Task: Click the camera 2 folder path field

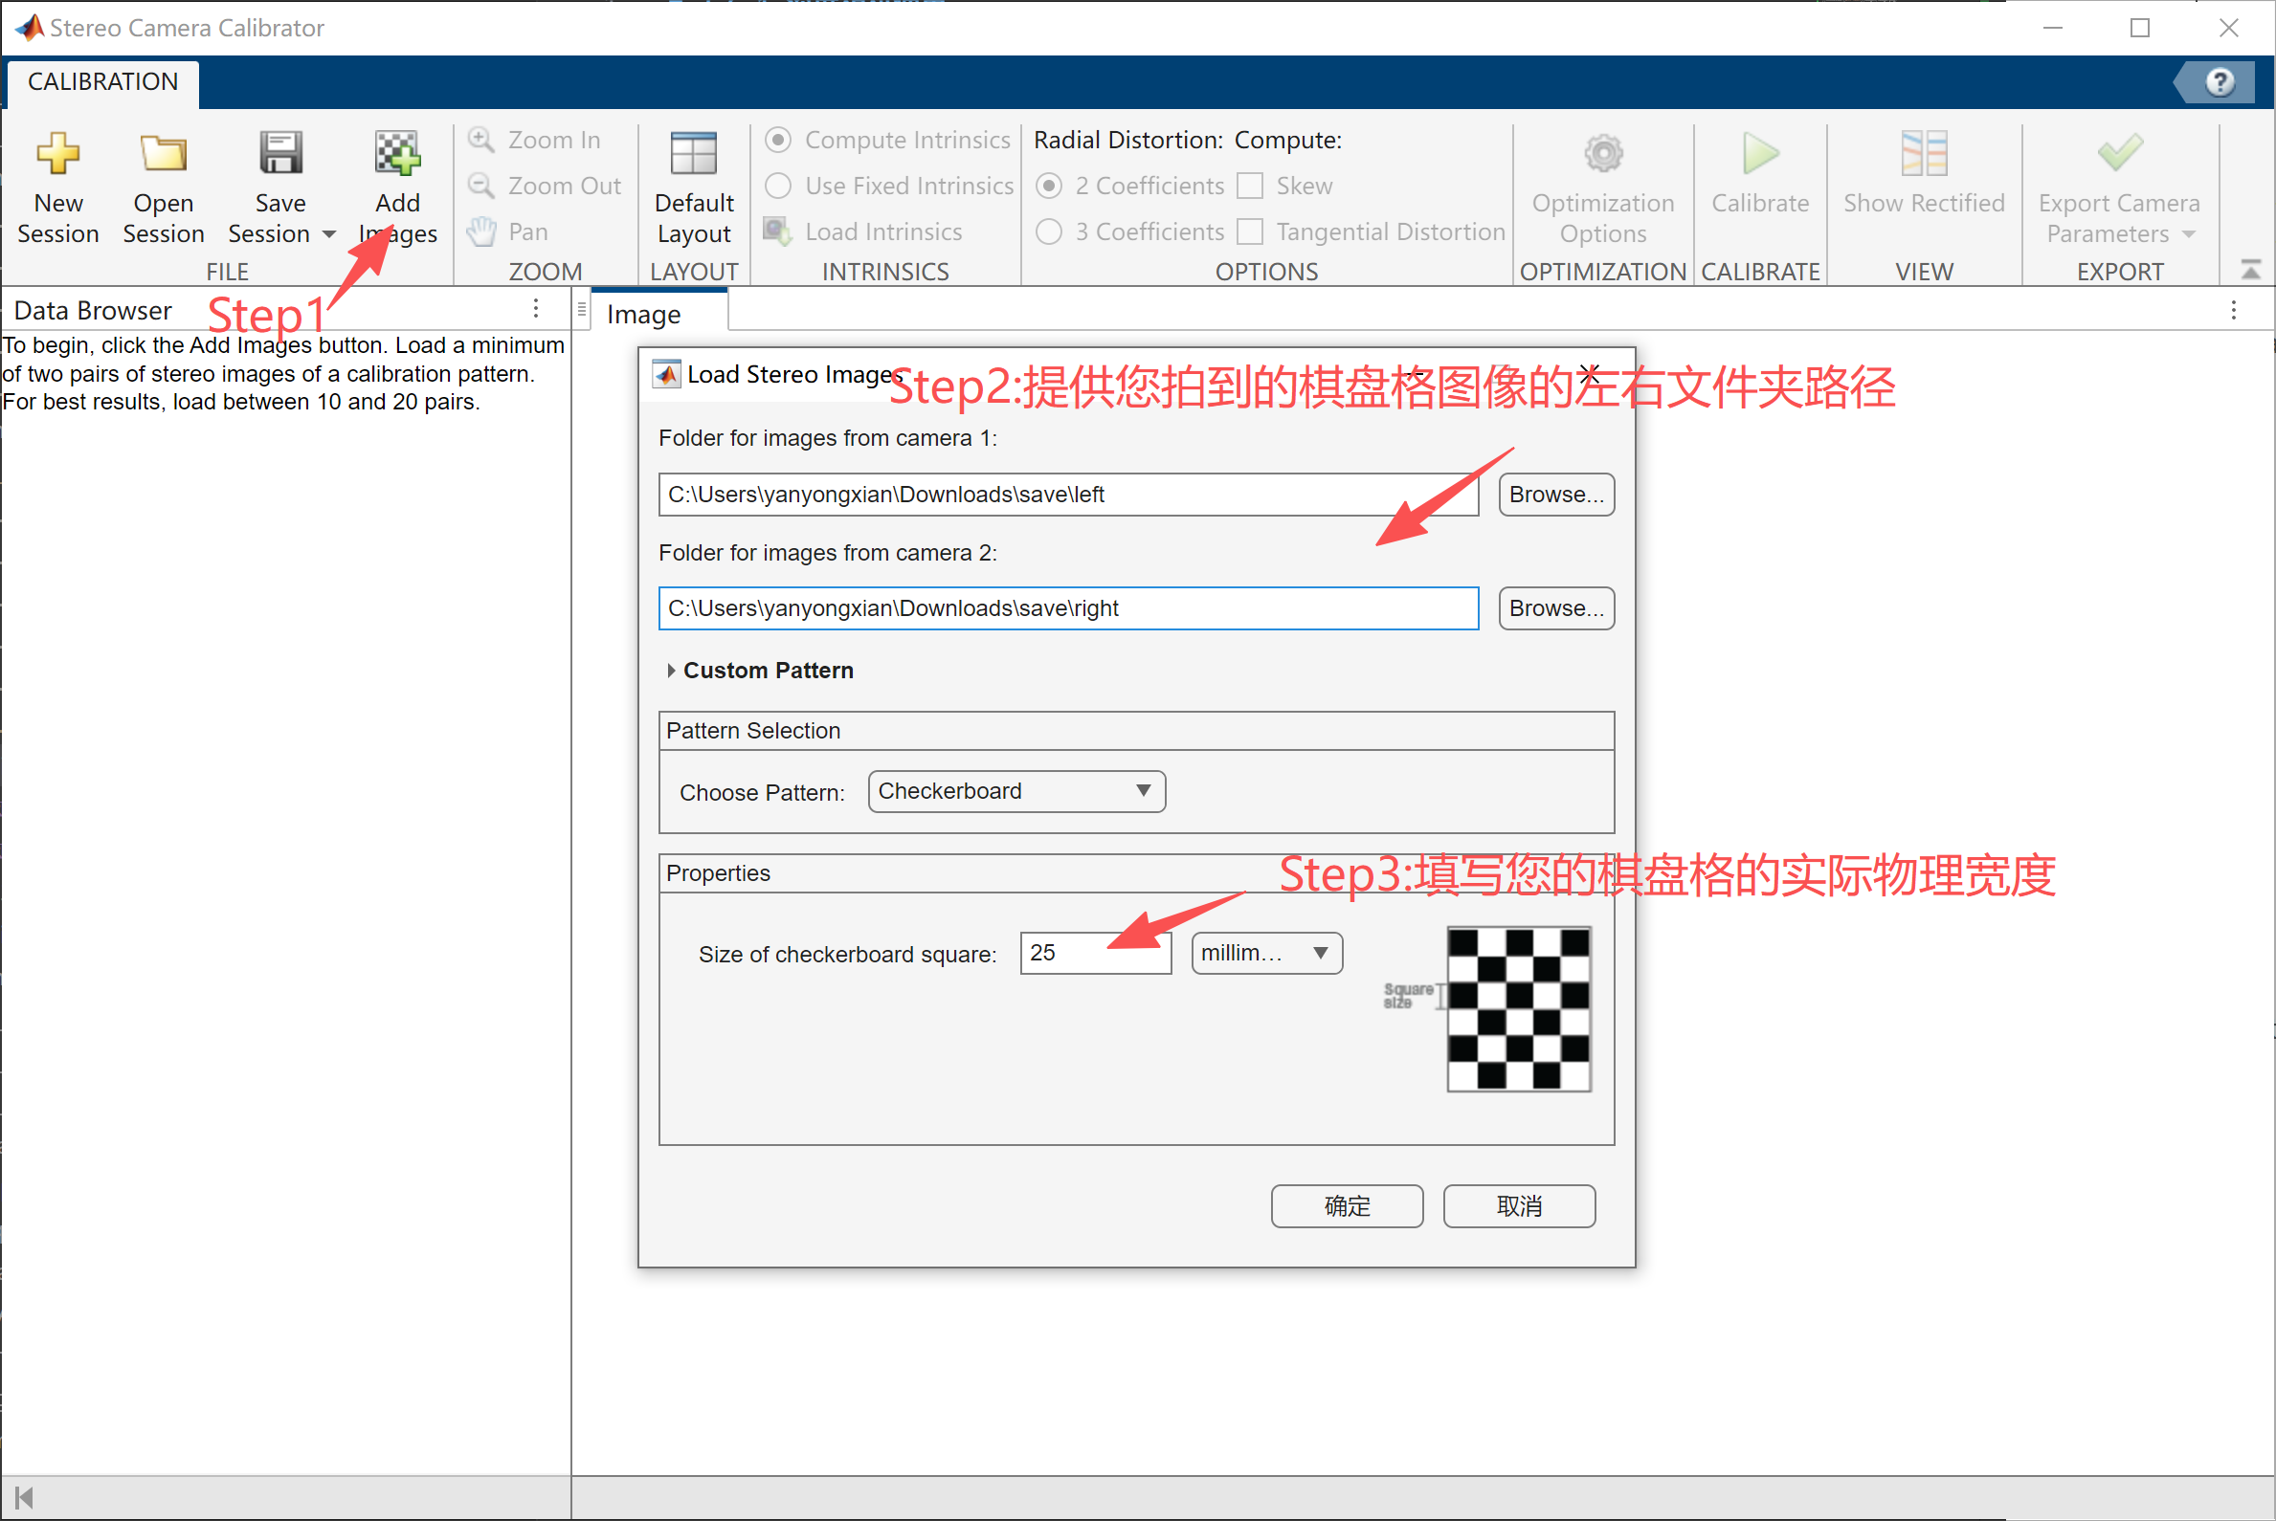Action: coord(1067,608)
